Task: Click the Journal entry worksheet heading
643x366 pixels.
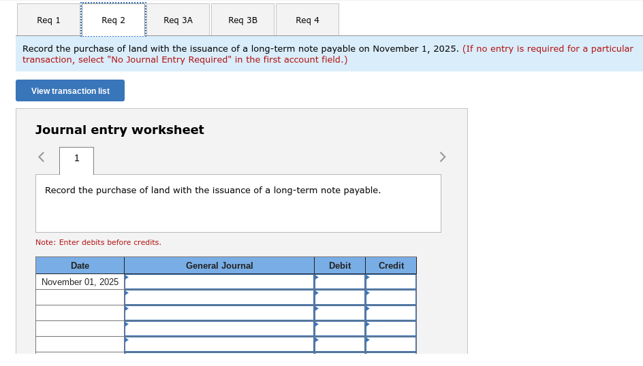Action: pyautogui.click(x=119, y=130)
